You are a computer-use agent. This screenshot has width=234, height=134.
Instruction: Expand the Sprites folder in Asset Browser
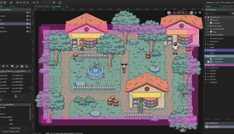(x=206, y=76)
